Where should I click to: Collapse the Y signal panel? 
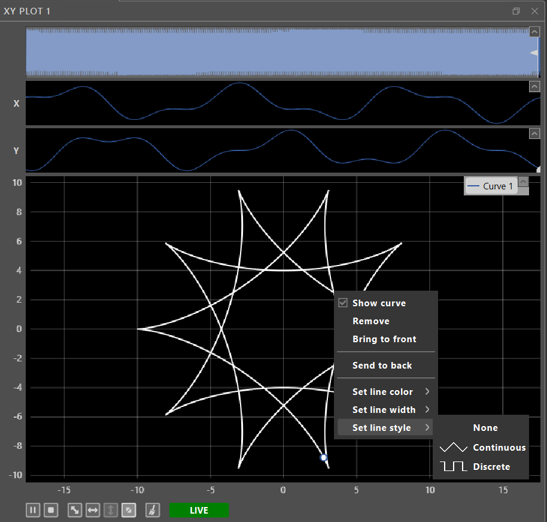click(534, 134)
